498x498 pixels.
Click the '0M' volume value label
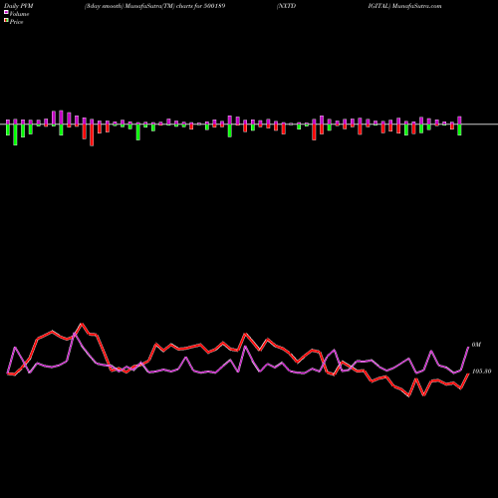(476, 345)
